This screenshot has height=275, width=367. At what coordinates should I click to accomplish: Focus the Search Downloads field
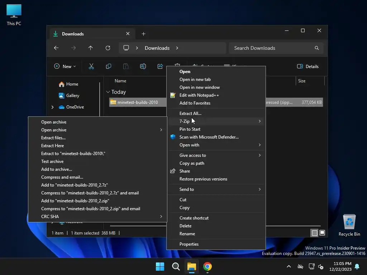(276, 48)
